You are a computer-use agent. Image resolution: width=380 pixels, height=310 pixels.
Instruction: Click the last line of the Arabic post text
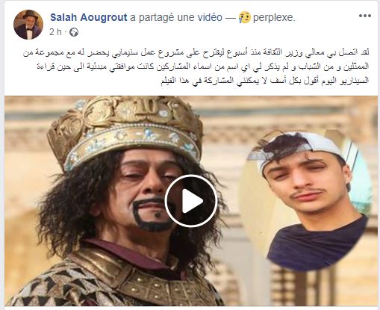click(x=265, y=81)
